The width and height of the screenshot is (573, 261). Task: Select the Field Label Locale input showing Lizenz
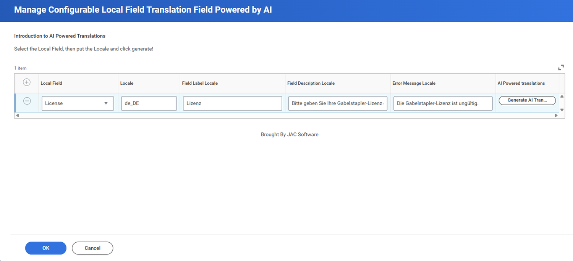coord(232,103)
